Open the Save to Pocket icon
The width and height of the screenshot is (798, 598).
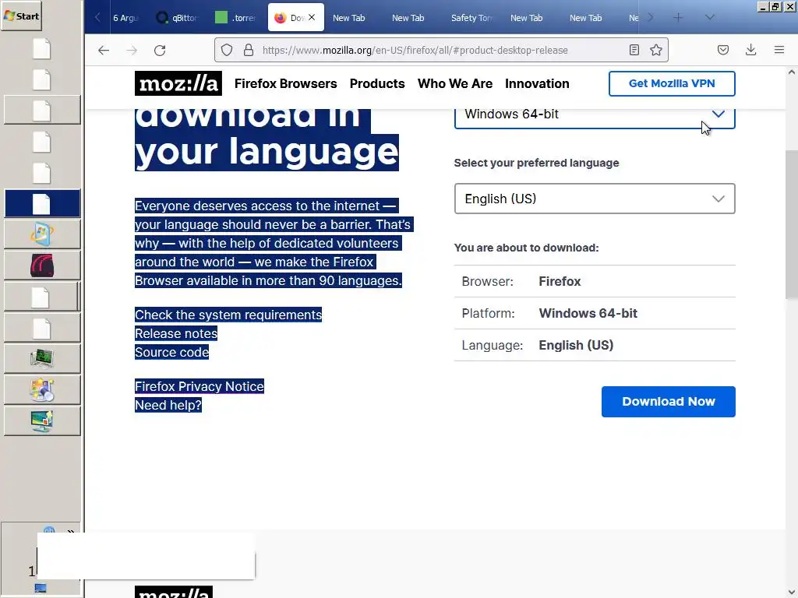point(723,50)
